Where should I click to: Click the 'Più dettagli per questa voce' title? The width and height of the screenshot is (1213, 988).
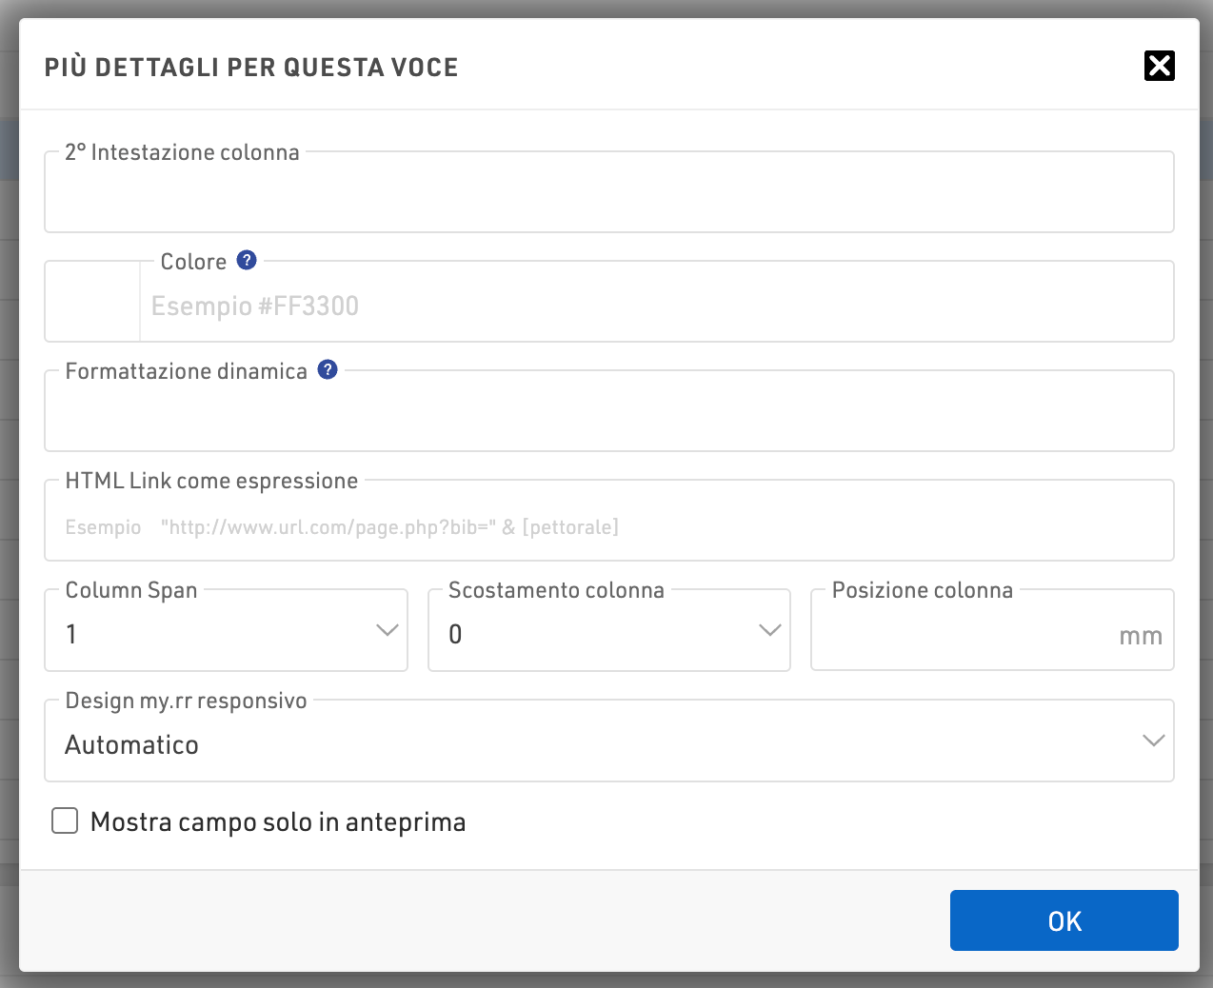coord(251,68)
